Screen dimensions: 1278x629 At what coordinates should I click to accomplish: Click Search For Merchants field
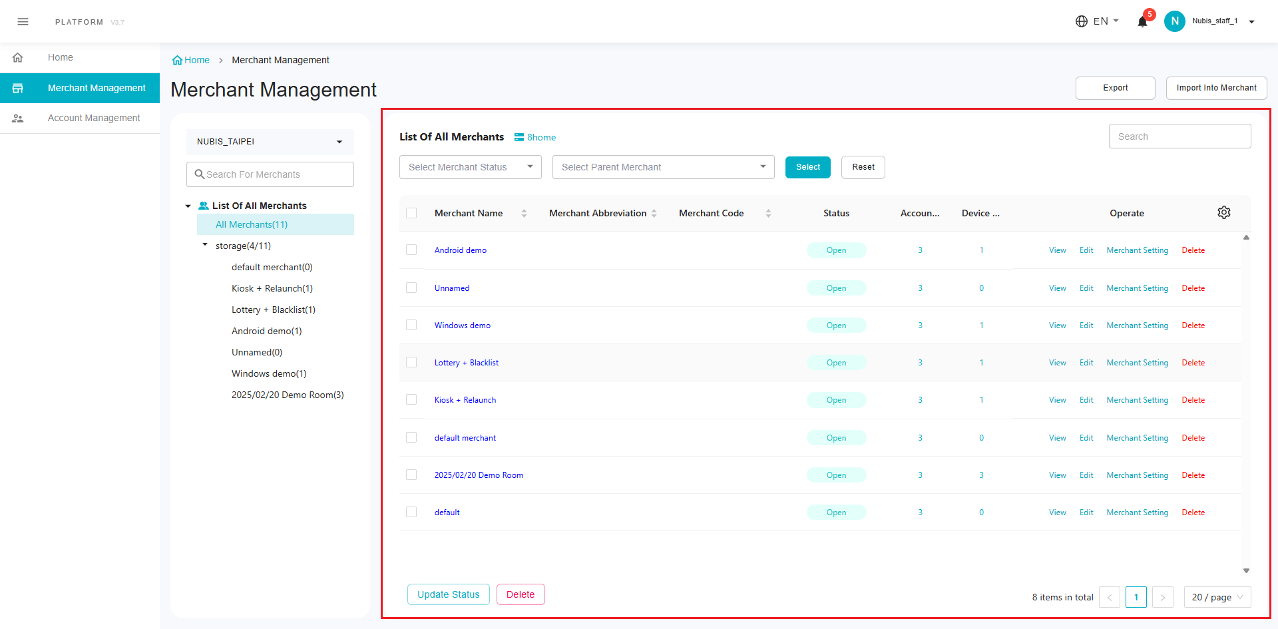270,174
